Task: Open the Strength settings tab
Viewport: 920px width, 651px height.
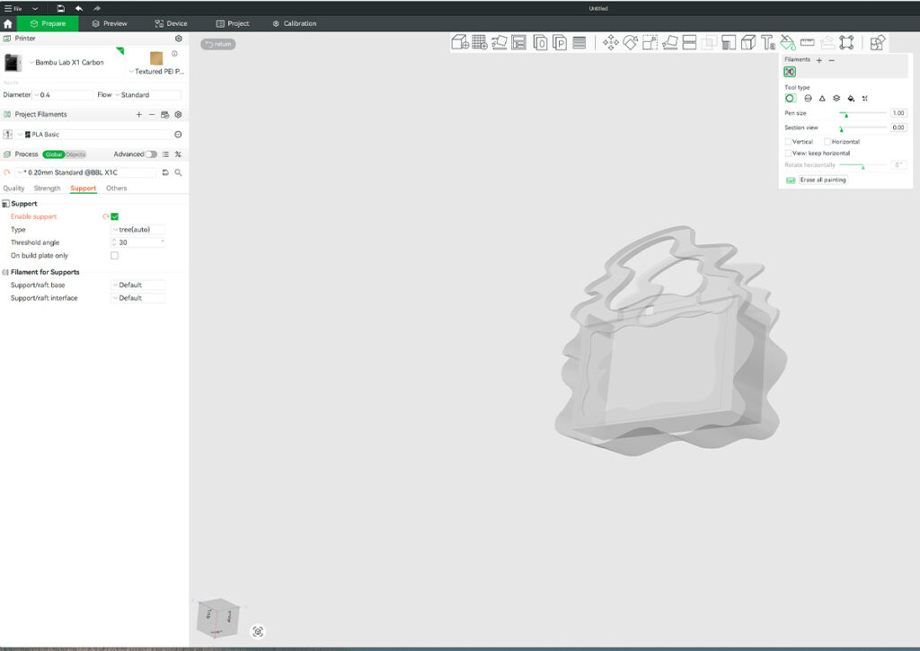Action: point(47,189)
